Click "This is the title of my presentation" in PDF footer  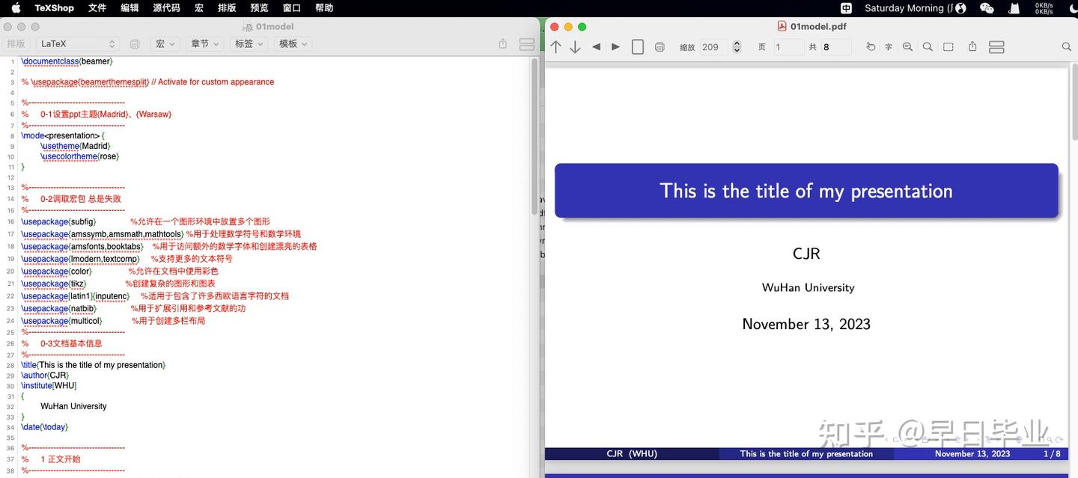(806, 453)
